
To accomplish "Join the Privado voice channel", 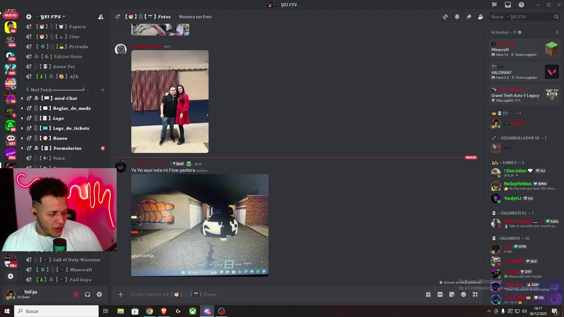I will coord(66,47).
